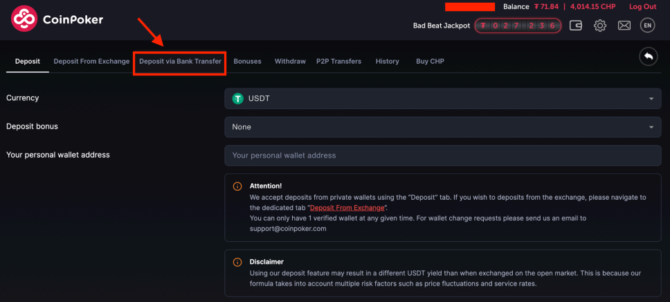Click the back arrow round button
Image resolution: width=670 pixels, height=302 pixels.
(x=648, y=57)
